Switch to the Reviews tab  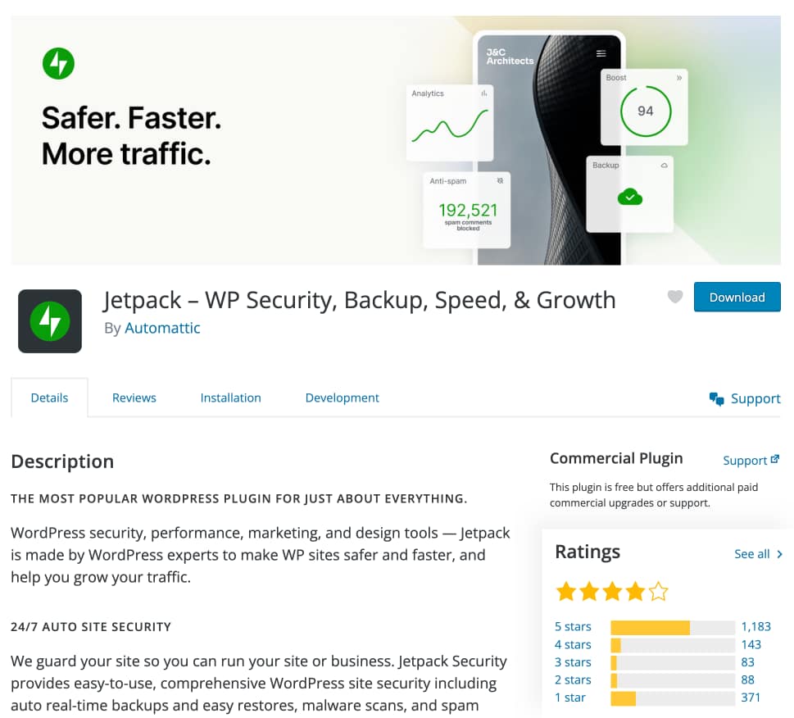(134, 398)
